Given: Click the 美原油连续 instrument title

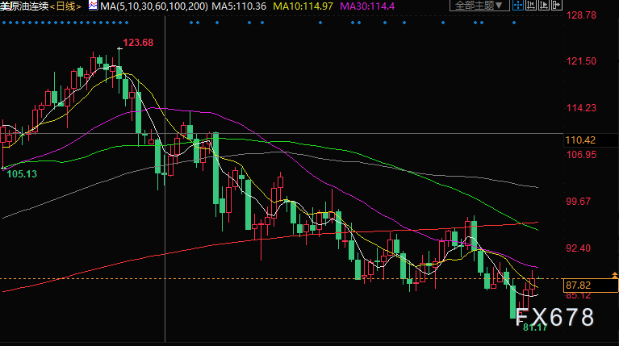Looking at the screenshot, I should coord(24,6).
